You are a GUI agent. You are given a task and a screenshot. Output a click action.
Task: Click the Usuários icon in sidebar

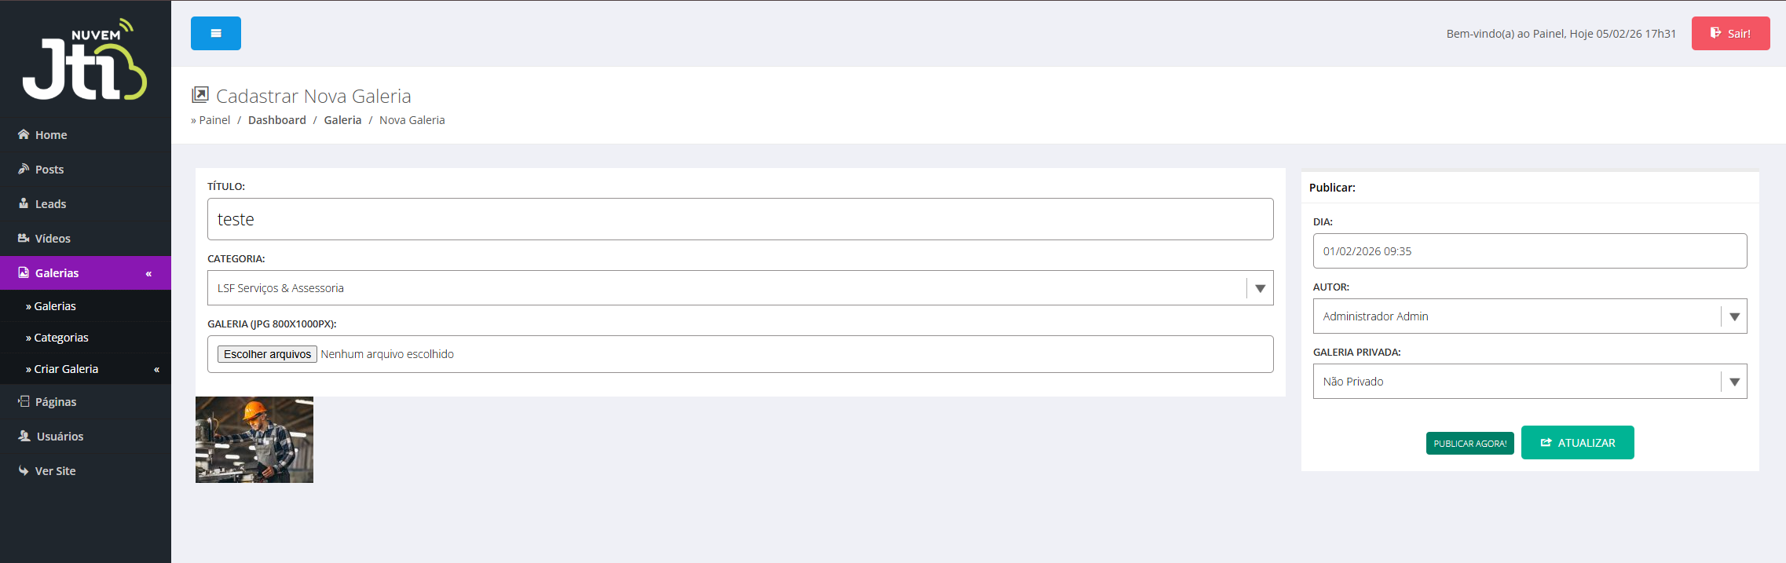click(x=24, y=436)
